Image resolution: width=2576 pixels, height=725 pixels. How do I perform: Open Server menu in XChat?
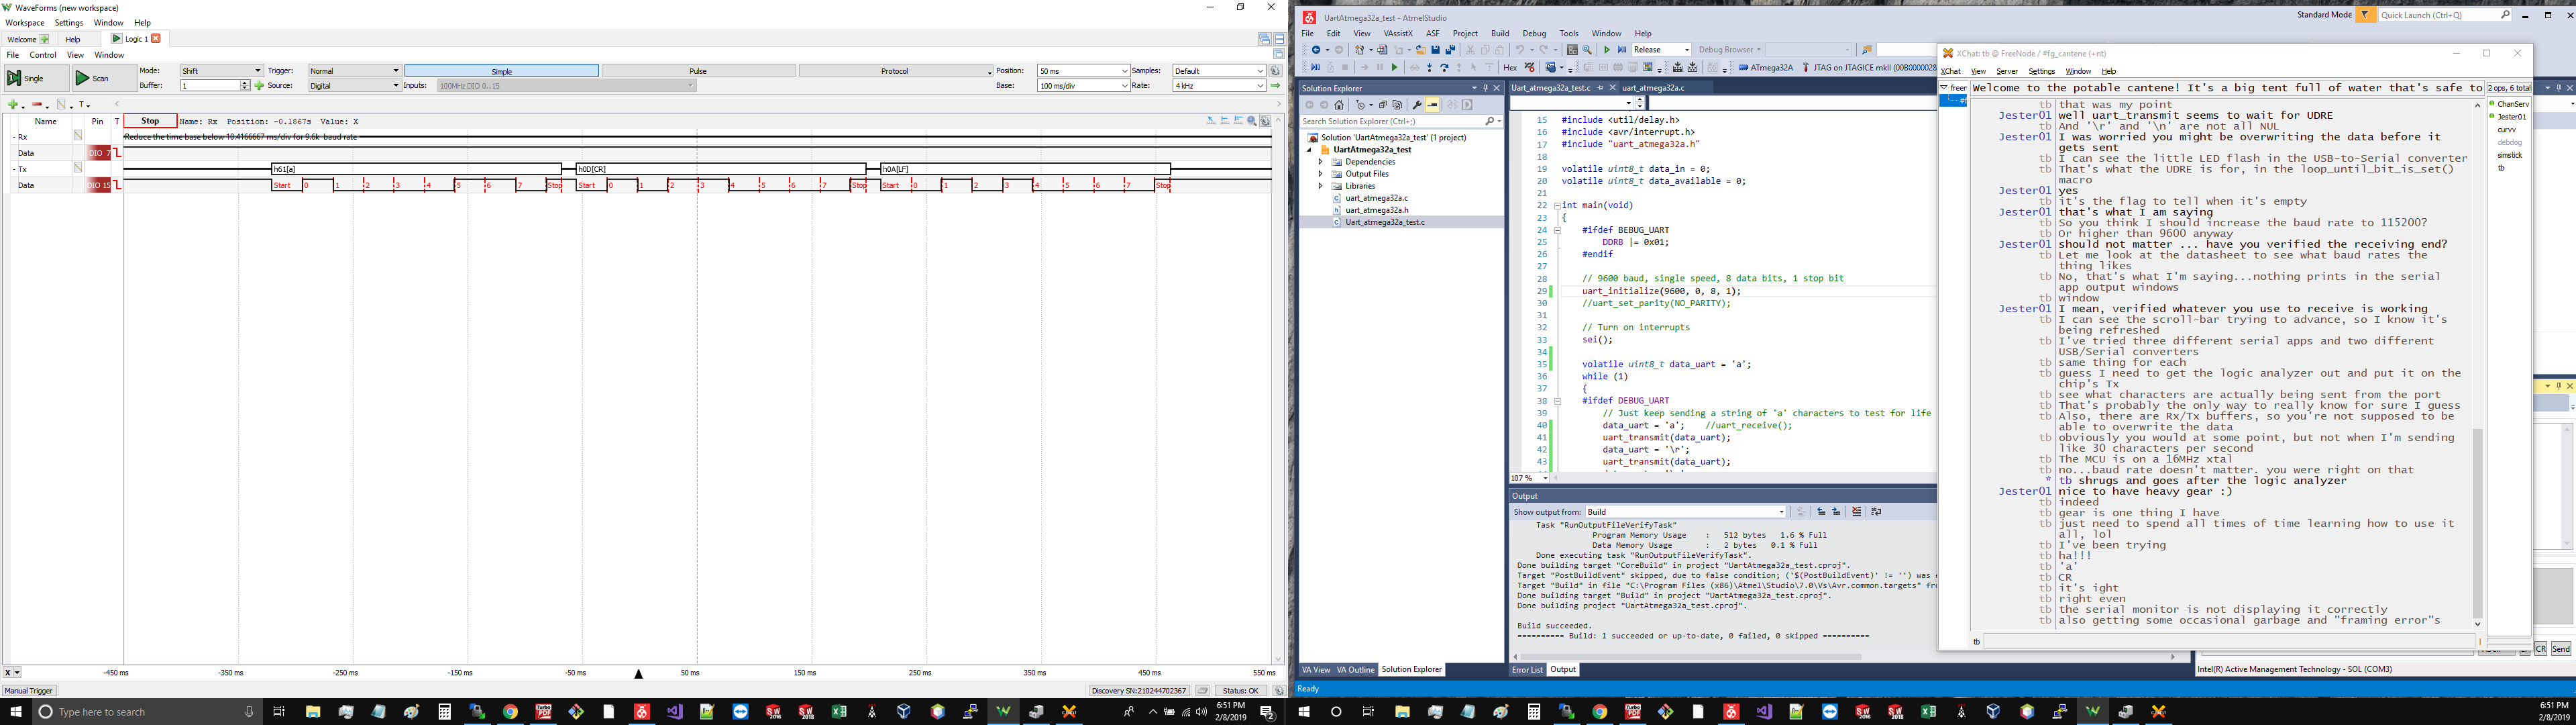2007,71
